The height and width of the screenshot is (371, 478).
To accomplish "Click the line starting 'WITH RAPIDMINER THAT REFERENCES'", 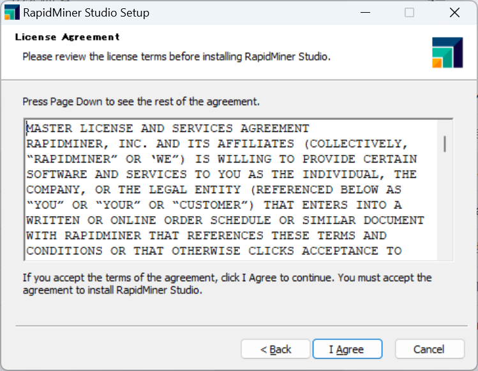I will 206,235.
